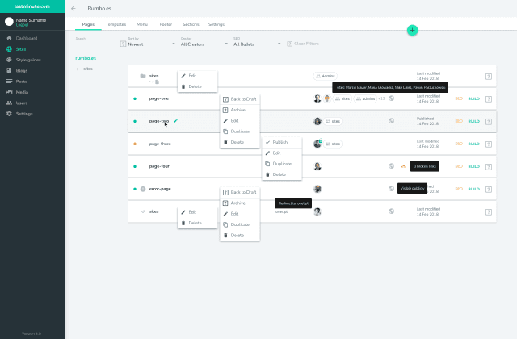Switch to Sections tab
The width and height of the screenshot is (517, 339).
pyautogui.click(x=191, y=24)
